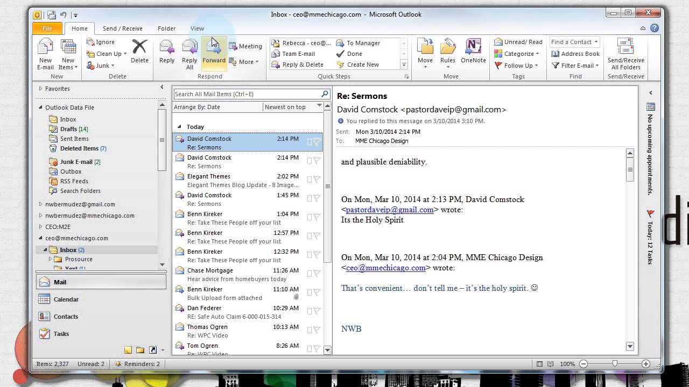Click the Outlook Help question mark icon

pyautogui.click(x=654, y=28)
